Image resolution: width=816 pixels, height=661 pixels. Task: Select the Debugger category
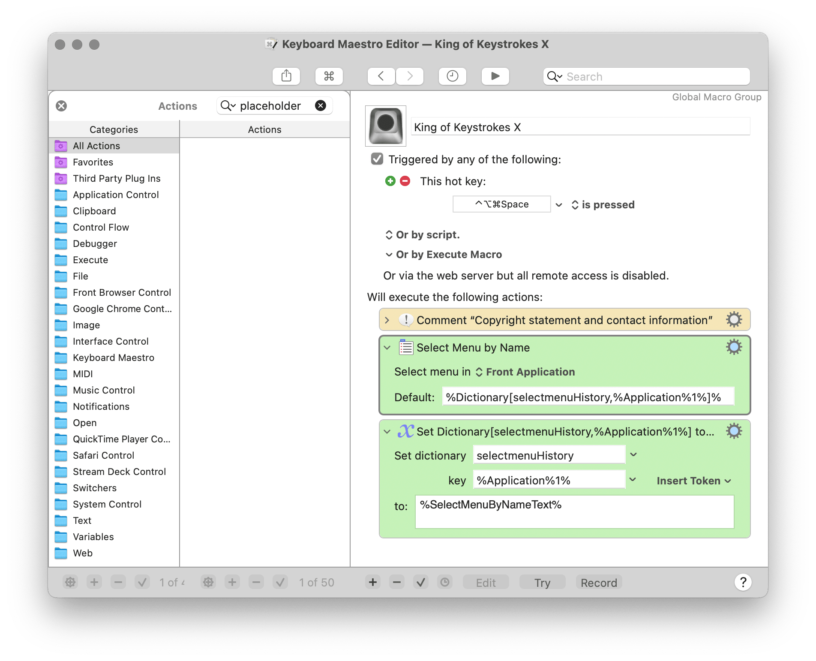114,243
